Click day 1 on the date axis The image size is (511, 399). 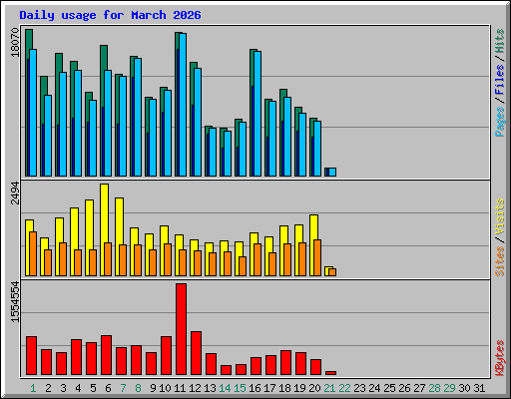[x=33, y=388]
